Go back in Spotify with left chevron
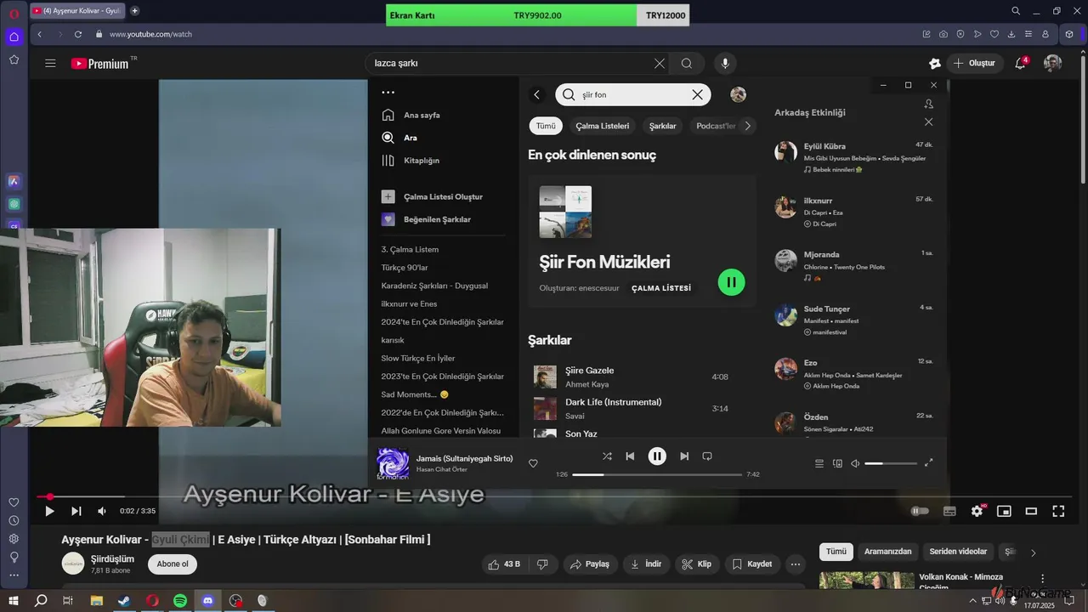 pos(536,94)
